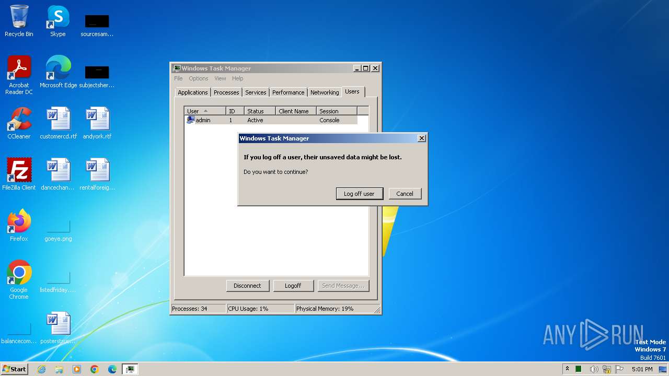Click the Active status cell
Screen dimensions: 669x376
(255, 120)
